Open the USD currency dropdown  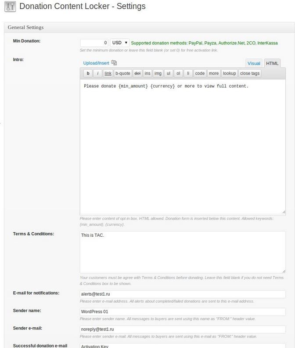[119, 43]
